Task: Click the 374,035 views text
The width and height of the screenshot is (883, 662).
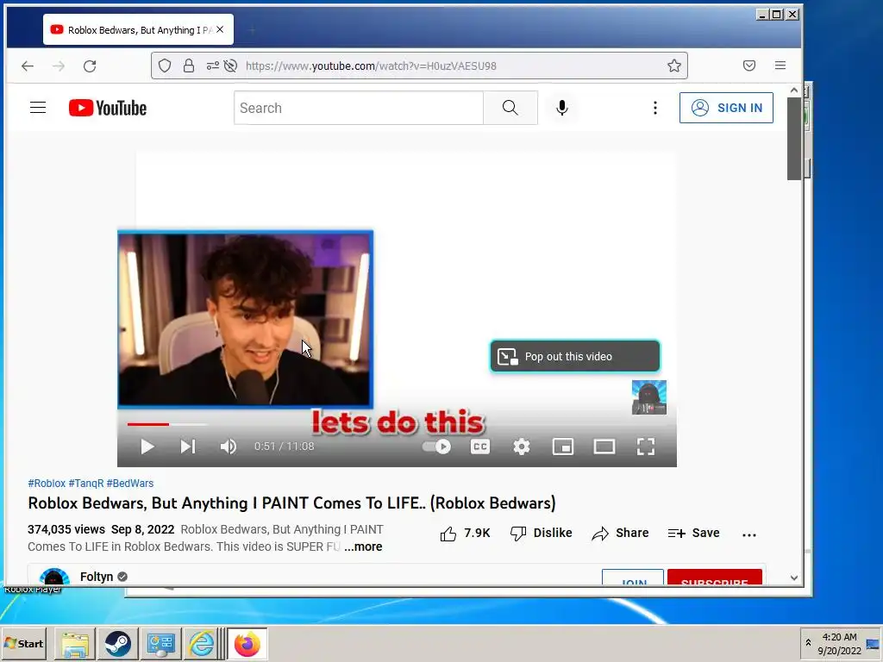Action: 66,529
